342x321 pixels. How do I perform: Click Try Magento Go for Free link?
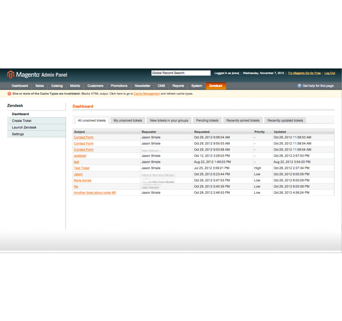[304, 73]
